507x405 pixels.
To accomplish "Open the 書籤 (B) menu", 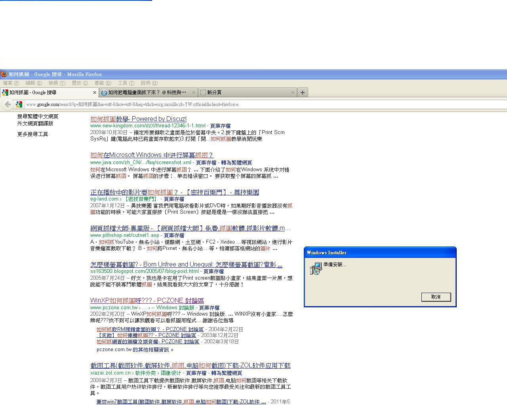I will (103, 83).
